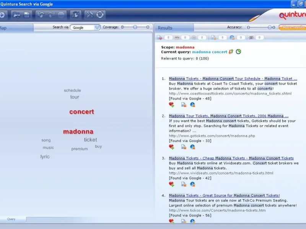Click the gear icon at the toolbar's start
This screenshot has width=306, height=229.
(x=2, y=15)
